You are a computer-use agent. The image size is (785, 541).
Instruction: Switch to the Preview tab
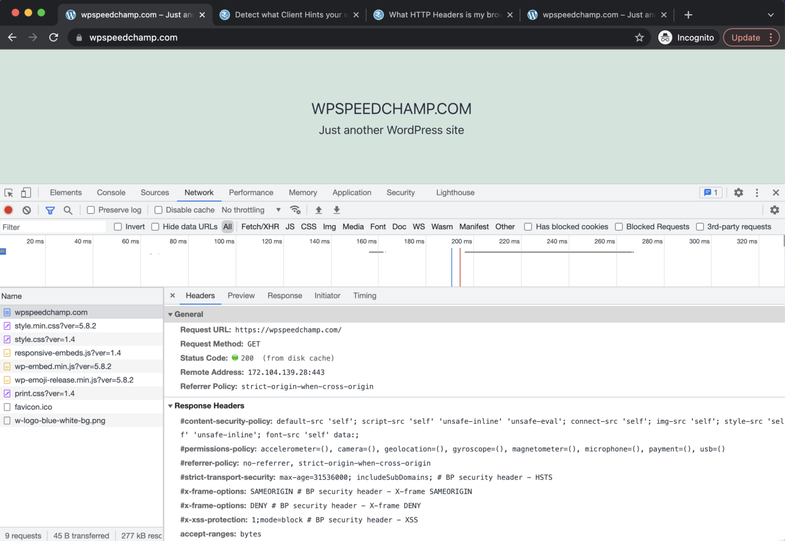pyautogui.click(x=241, y=296)
